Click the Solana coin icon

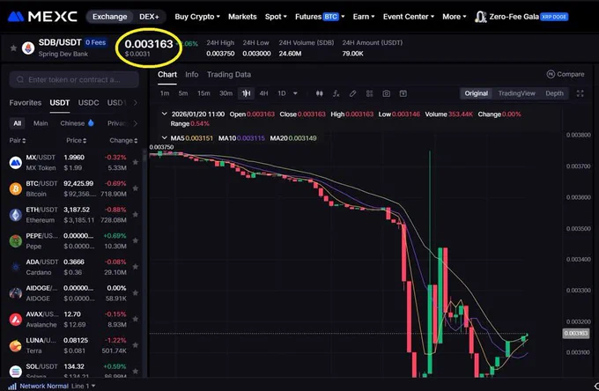[x=15, y=371]
